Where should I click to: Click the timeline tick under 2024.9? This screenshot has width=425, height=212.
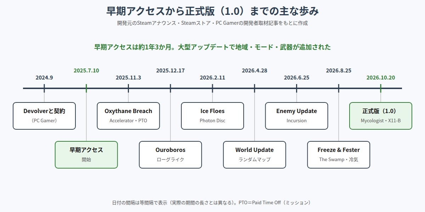click(44, 88)
